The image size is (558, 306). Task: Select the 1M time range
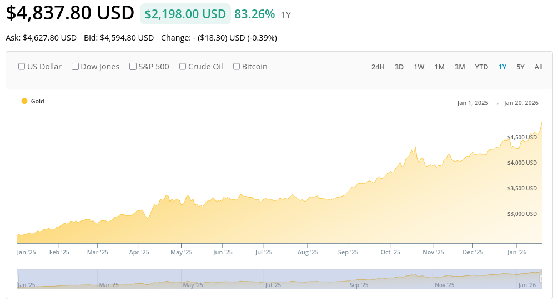[x=439, y=67]
